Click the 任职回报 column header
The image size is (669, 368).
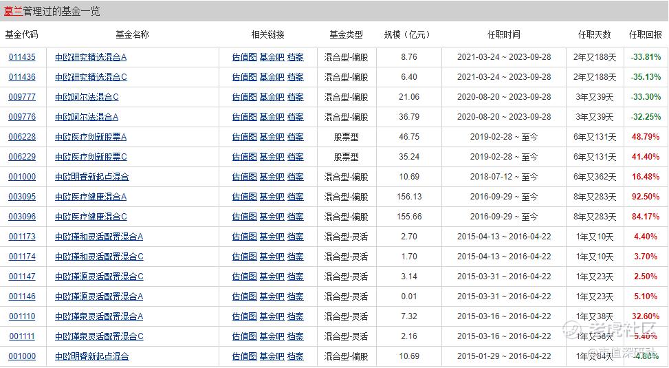[x=646, y=34]
